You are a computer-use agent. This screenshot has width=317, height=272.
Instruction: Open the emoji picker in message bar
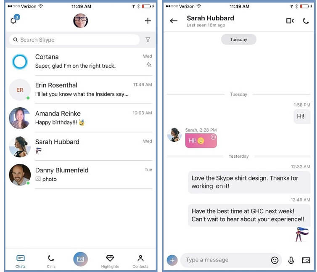pos(275,260)
